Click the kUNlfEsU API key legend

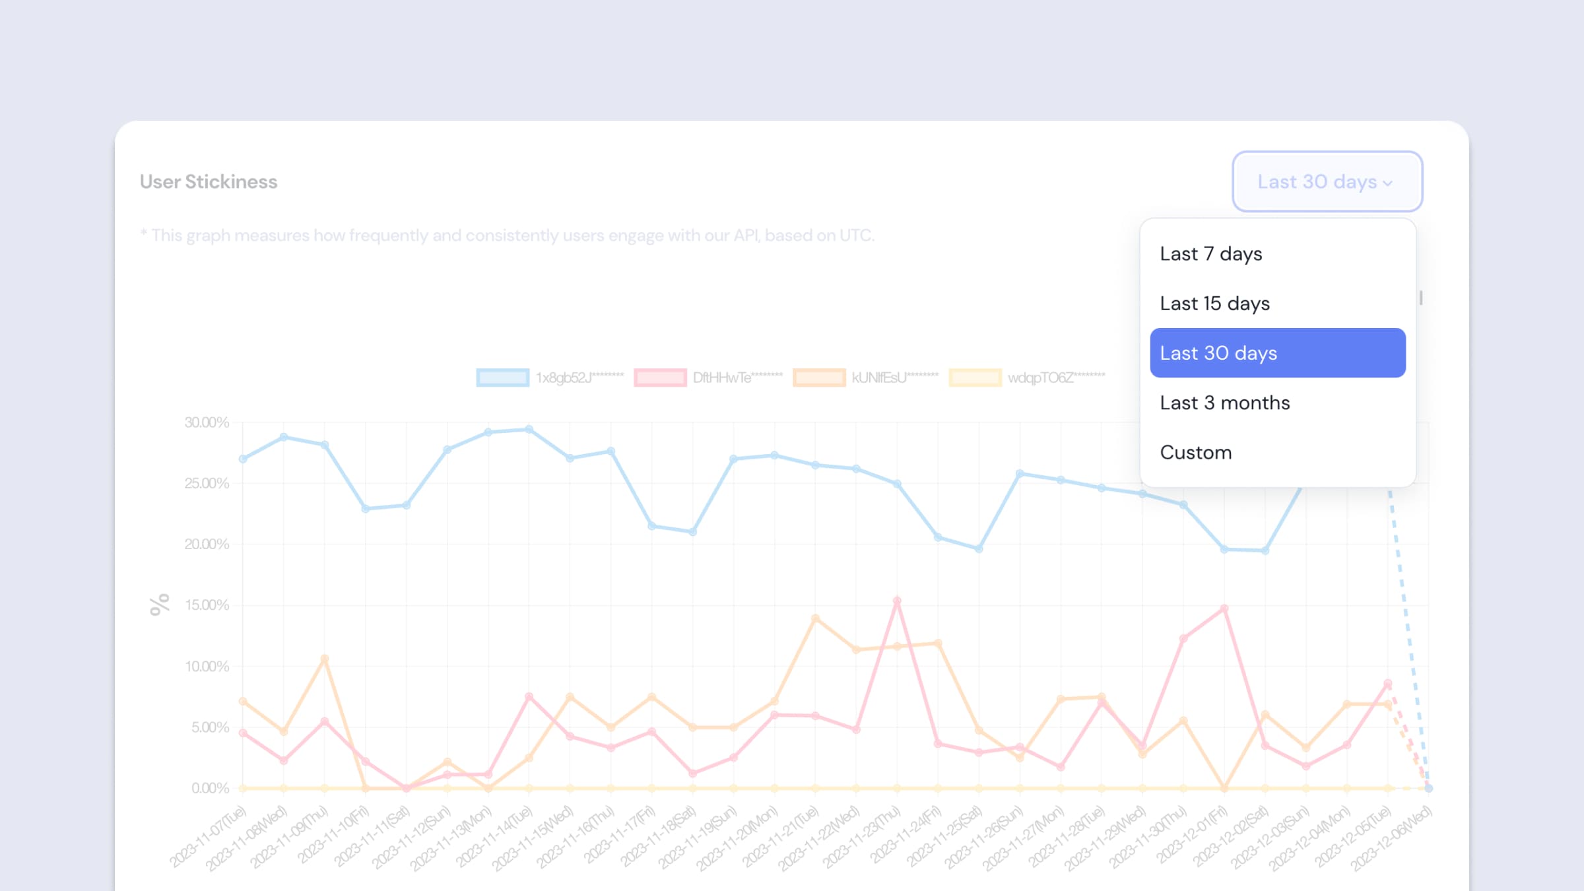point(871,378)
